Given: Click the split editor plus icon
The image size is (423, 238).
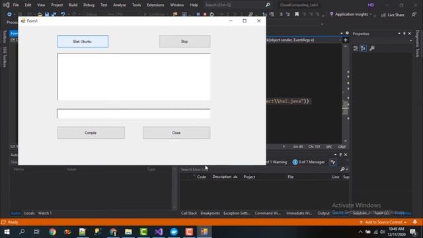Looking at the screenshot, I should pyautogui.click(x=345, y=40).
